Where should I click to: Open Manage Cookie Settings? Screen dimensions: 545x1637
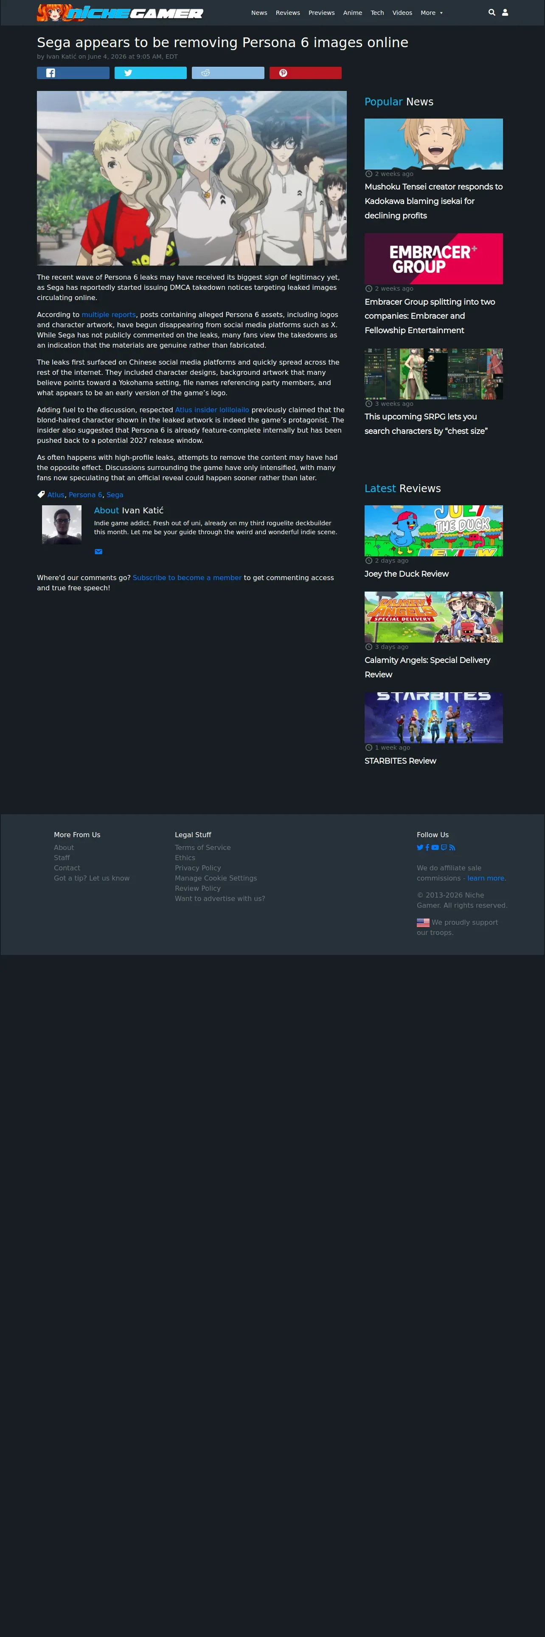tap(216, 878)
